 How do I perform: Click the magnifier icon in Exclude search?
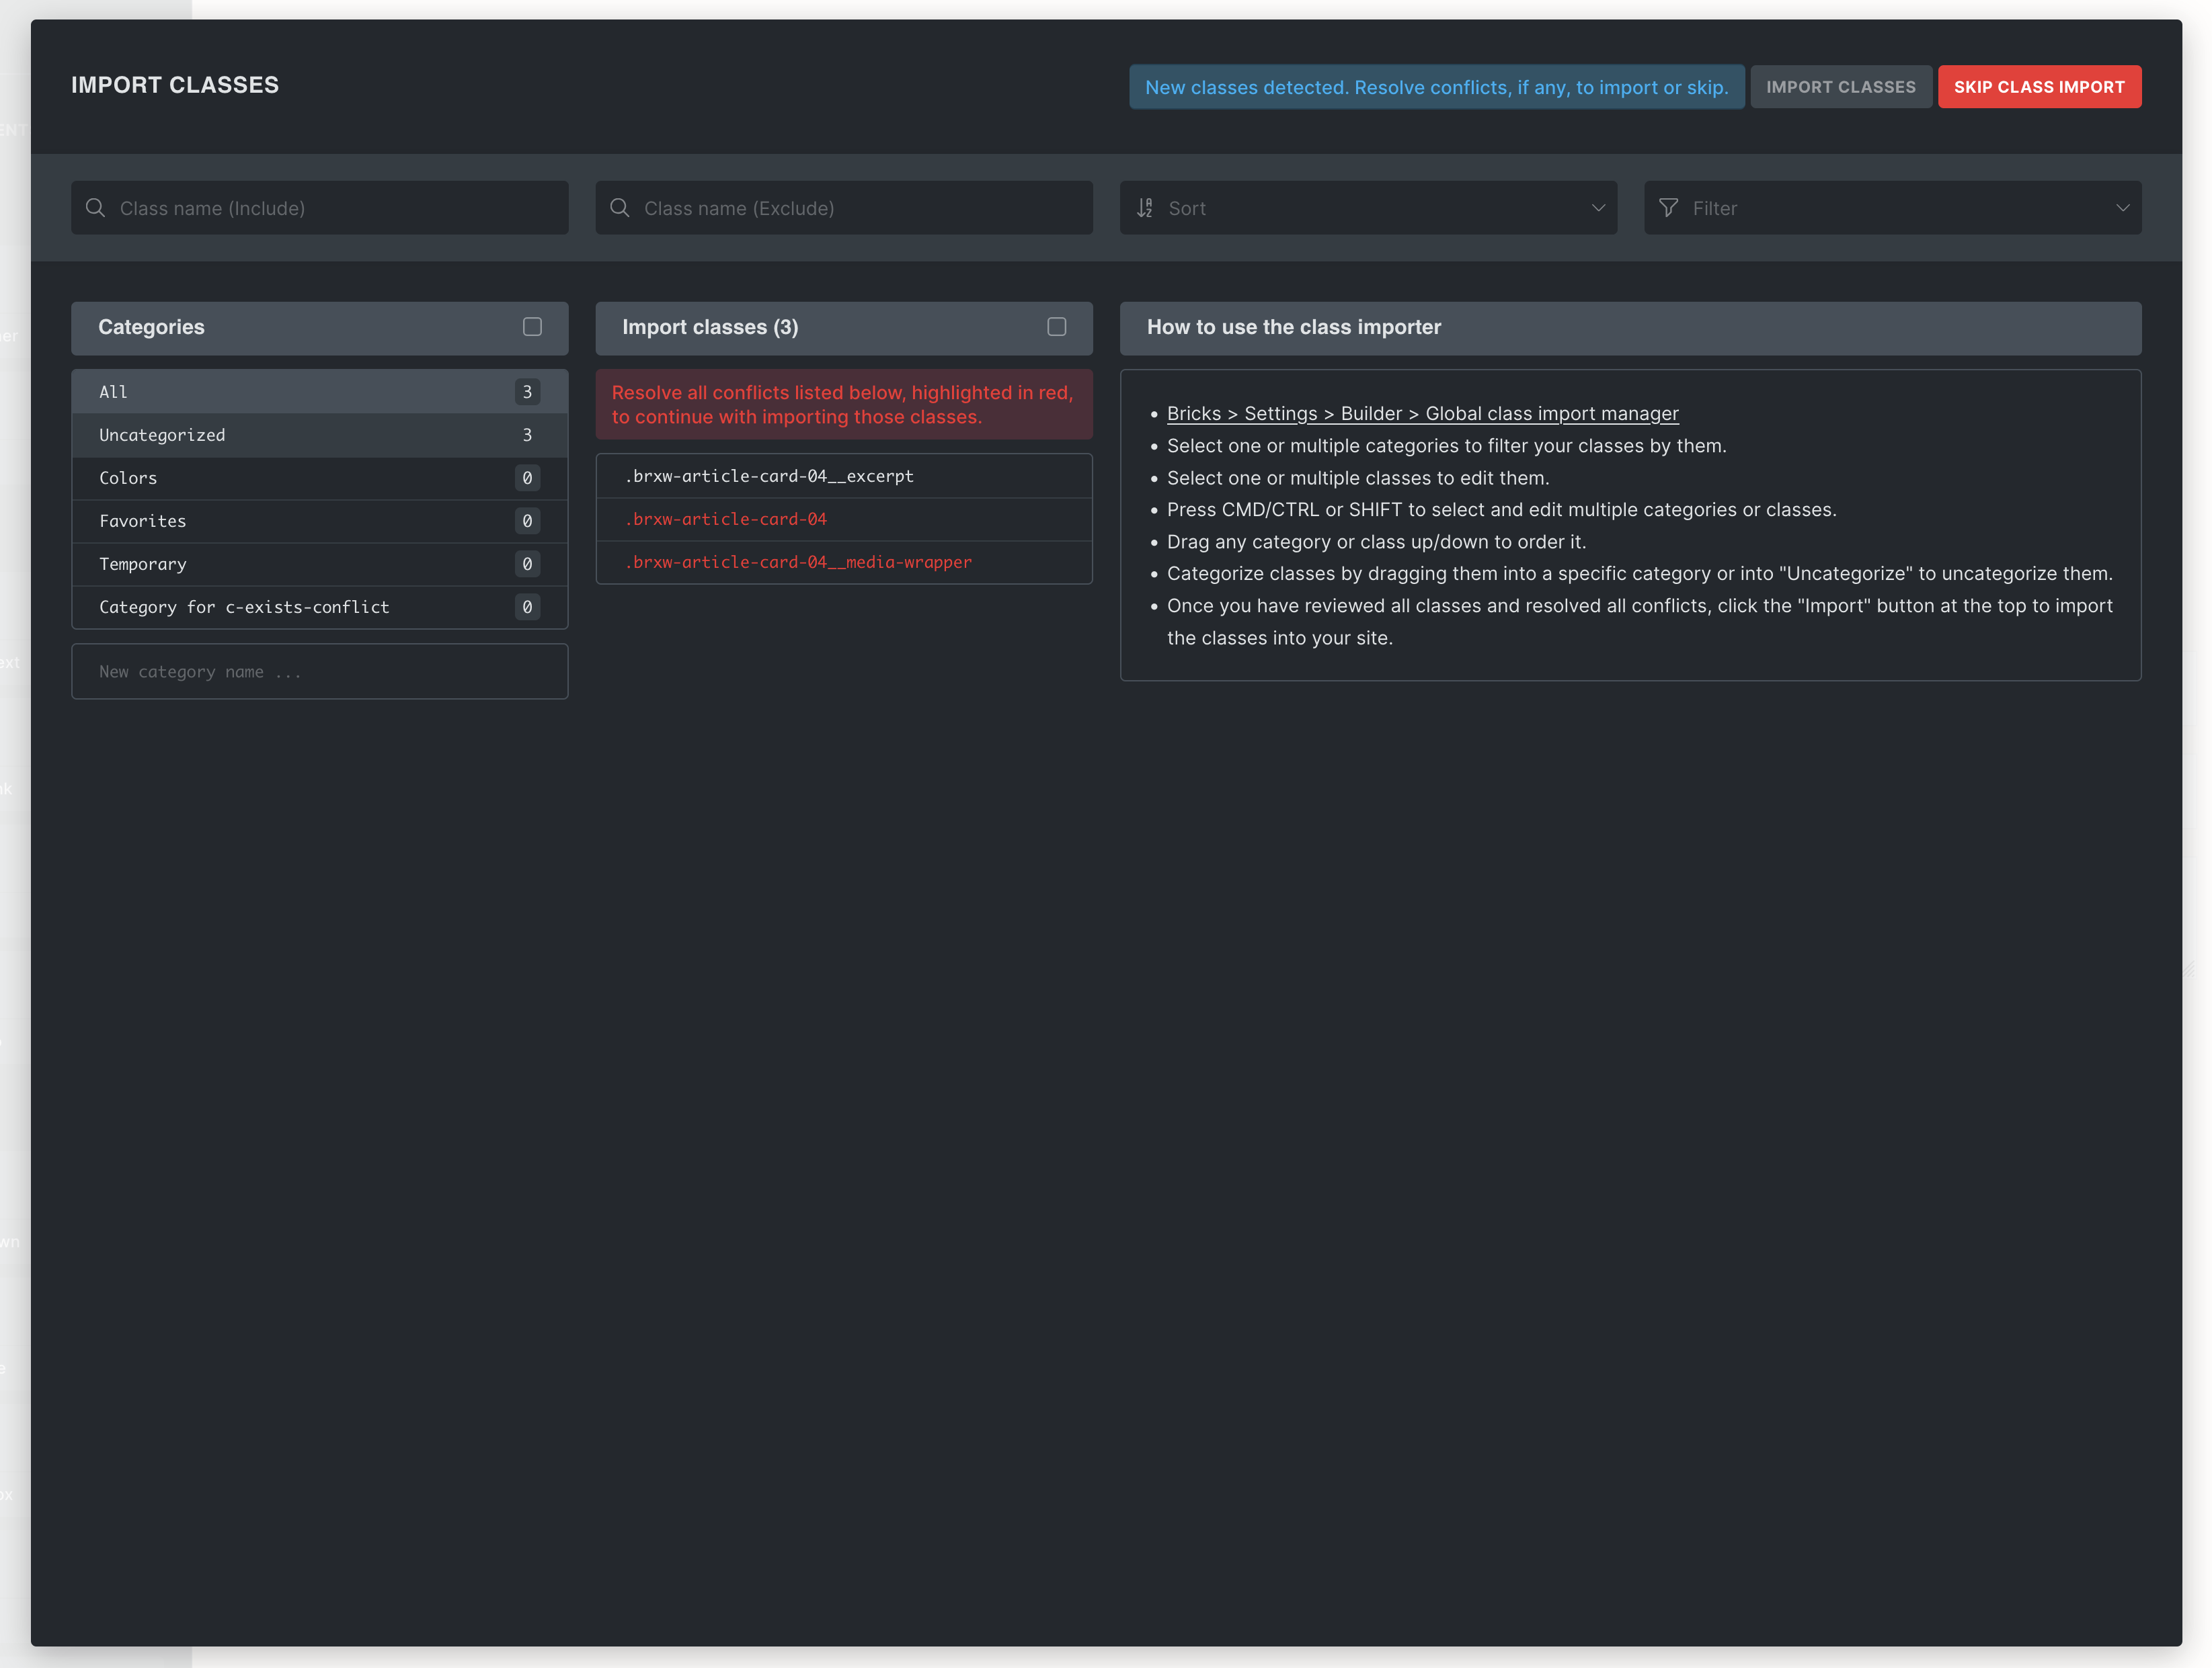620,208
